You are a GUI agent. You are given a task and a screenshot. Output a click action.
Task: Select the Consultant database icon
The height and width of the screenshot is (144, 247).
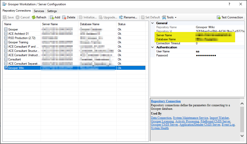(6, 59)
